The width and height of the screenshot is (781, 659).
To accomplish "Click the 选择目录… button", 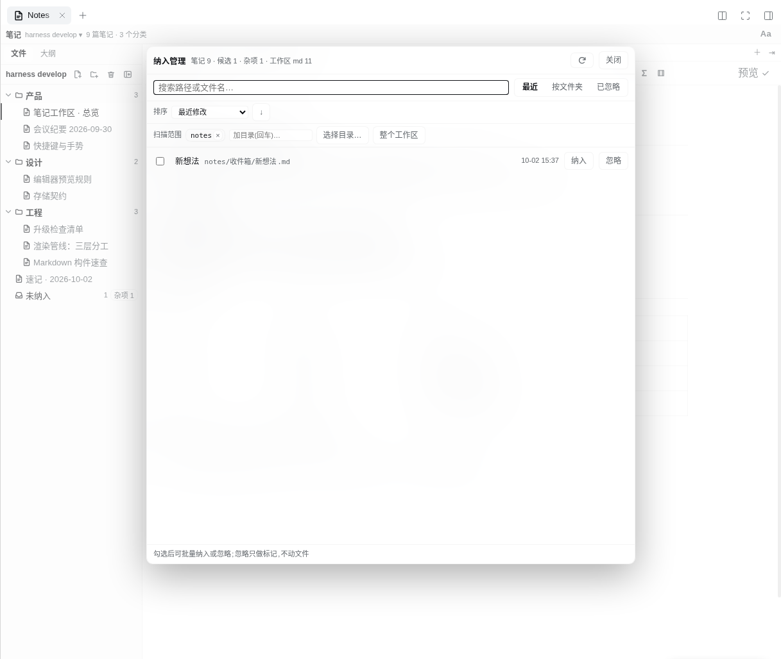I will [x=342, y=135].
